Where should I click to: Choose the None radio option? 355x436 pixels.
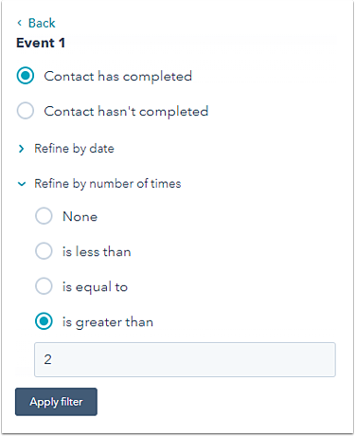point(44,216)
